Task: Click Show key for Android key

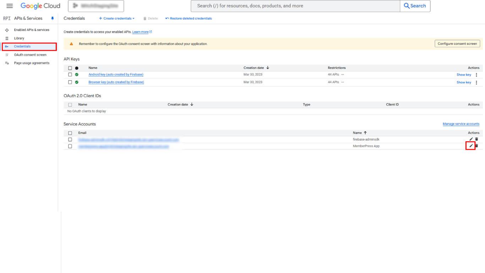Action: [463, 75]
